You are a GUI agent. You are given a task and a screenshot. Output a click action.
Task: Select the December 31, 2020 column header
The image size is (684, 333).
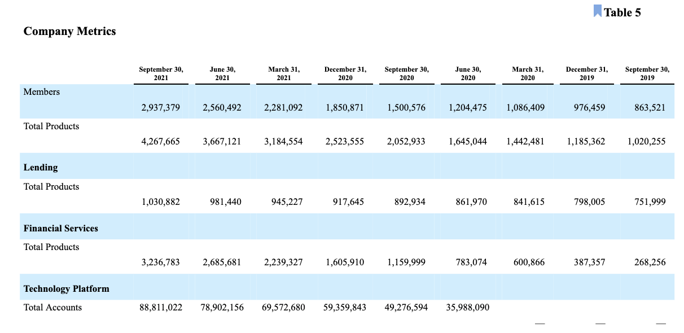(x=345, y=73)
